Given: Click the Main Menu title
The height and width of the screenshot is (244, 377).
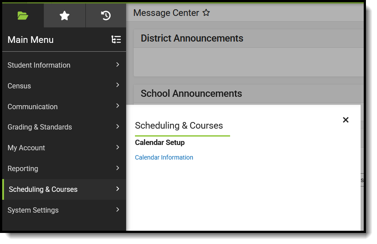Looking at the screenshot, I should (x=31, y=40).
